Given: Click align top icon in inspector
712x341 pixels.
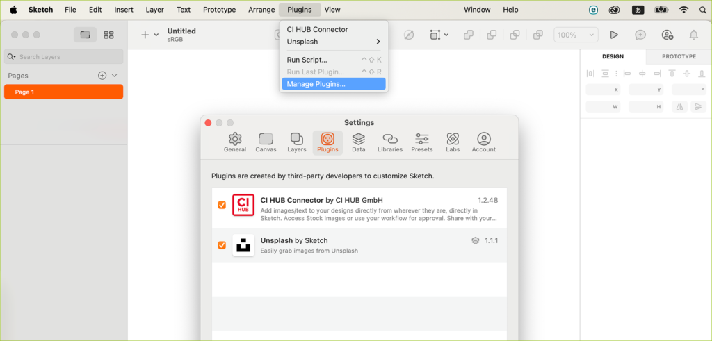Looking at the screenshot, I should tap(672, 74).
